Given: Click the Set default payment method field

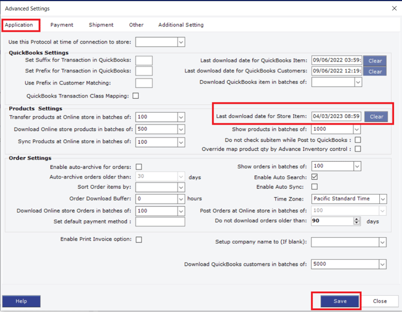Looking at the screenshot, I should (160, 222).
